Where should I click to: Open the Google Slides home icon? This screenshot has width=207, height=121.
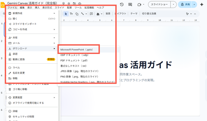coord(3,5)
